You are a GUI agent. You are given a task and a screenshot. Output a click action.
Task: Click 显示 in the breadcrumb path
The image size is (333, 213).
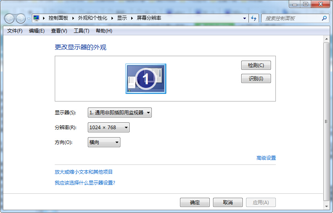click(122, 18)
